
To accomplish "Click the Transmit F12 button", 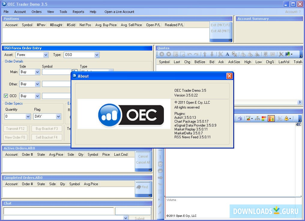I will click(x=15, y=128).
